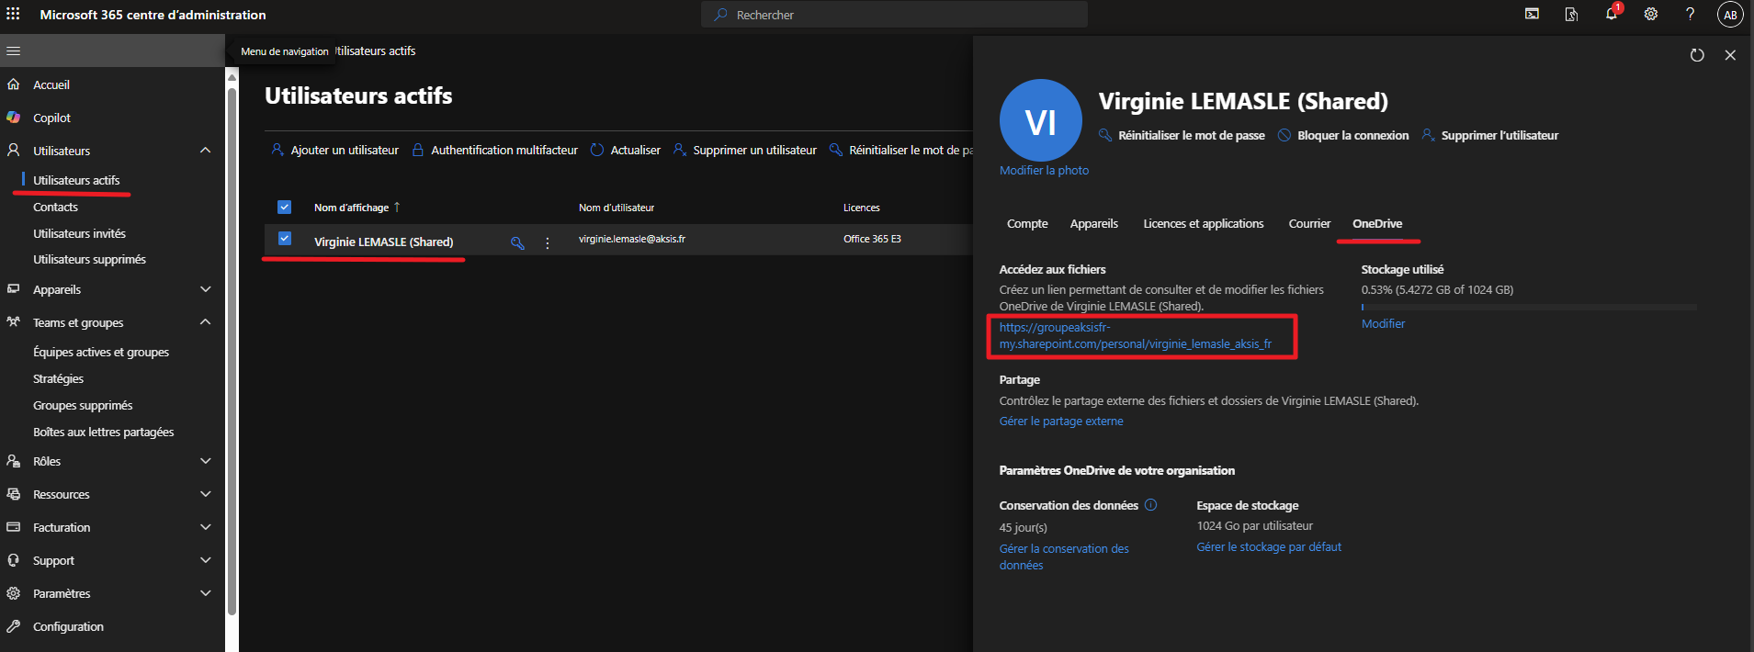Click the Facturation card icon

tap(13, 527)
